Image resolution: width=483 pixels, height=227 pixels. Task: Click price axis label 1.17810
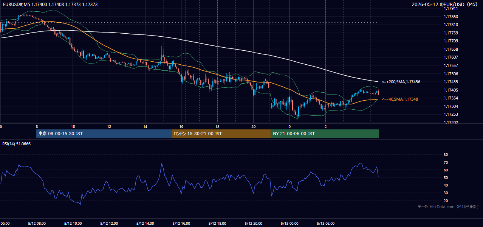coord(451,25)
